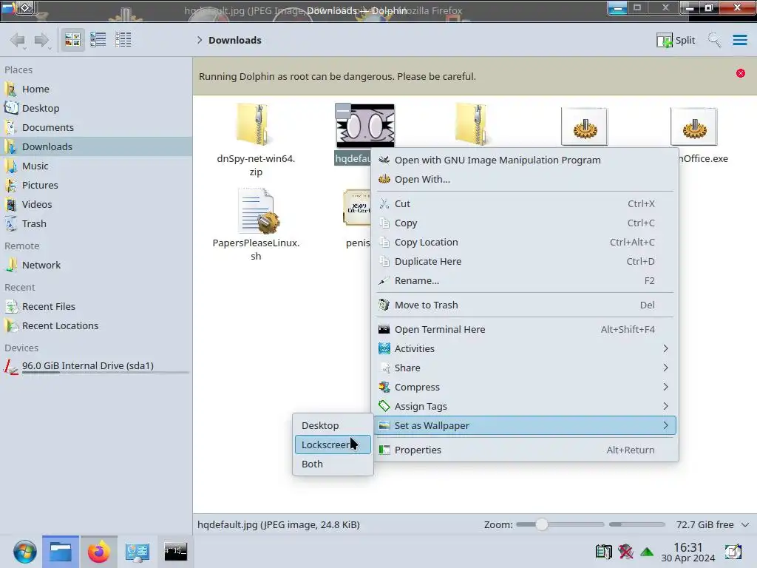Dismiss the root warning message

pos(741,73)
